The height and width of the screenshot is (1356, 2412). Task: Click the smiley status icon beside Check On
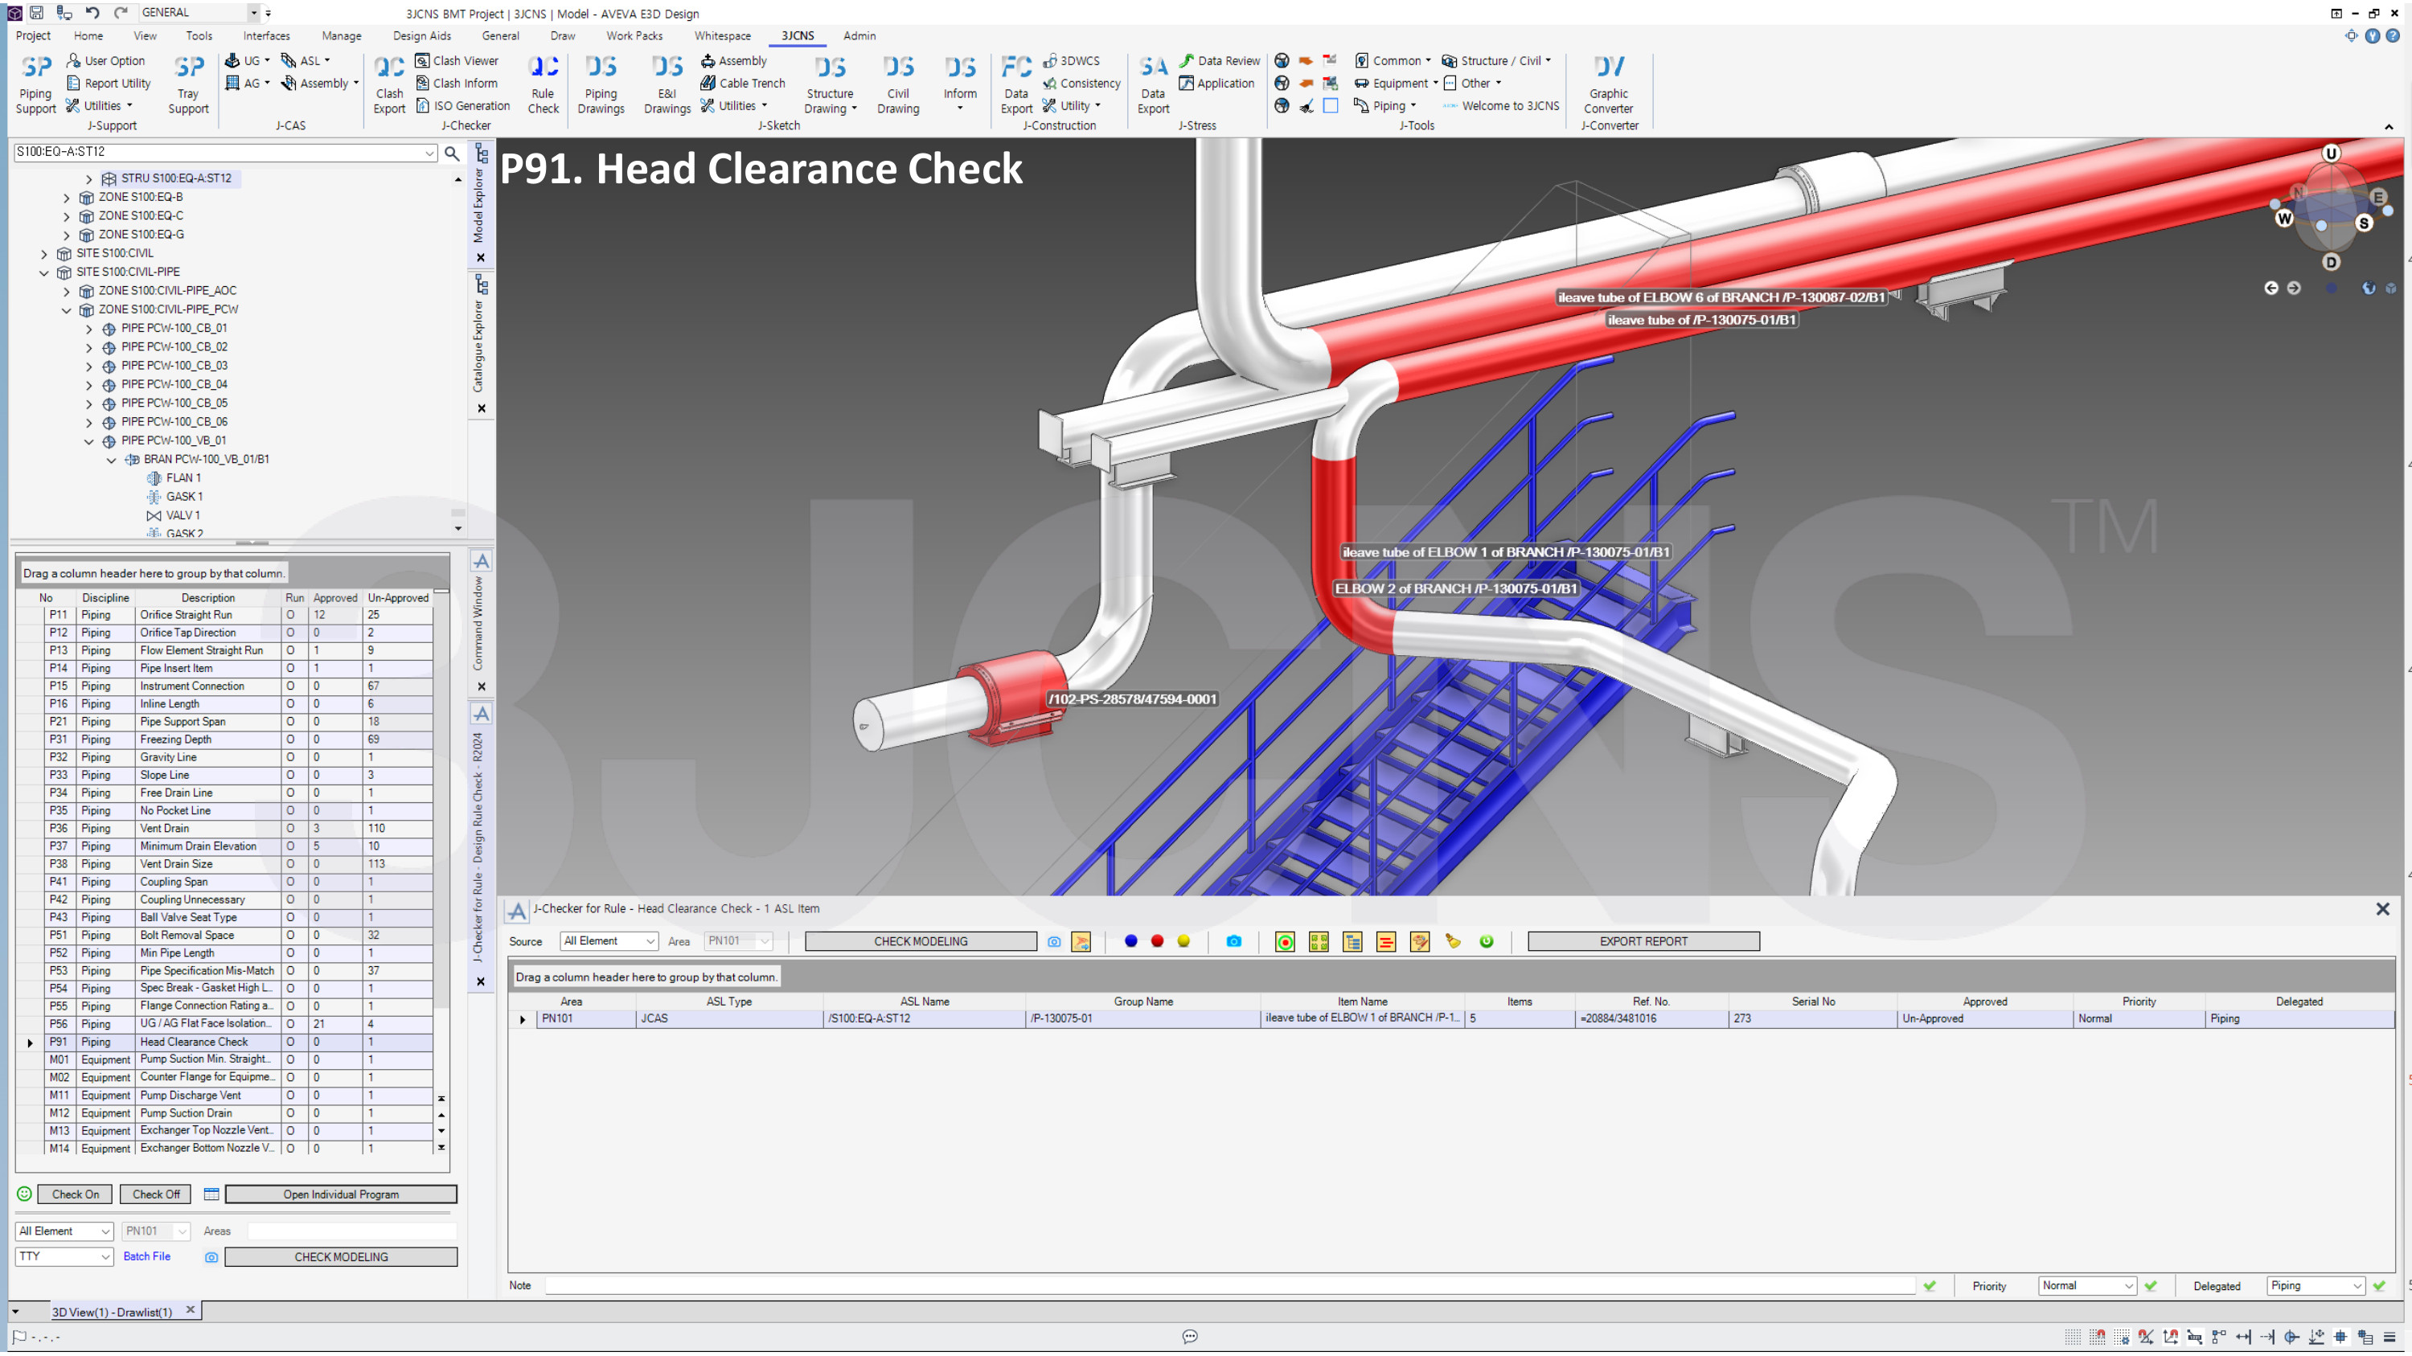point(24,1195)
